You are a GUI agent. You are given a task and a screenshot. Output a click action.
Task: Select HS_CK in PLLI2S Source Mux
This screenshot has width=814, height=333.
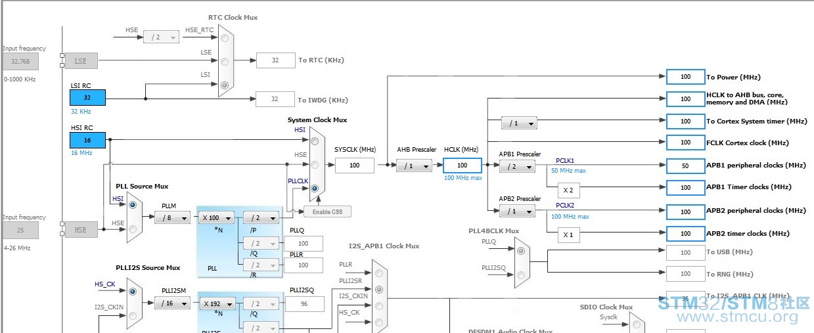coord(133,291)
